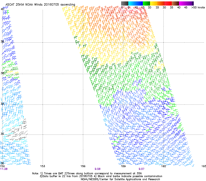This screenshot has width=206, height=181.
Task: Click the note 'Data buffer is 22 hrs'
Action: click(x=55, y=176)
